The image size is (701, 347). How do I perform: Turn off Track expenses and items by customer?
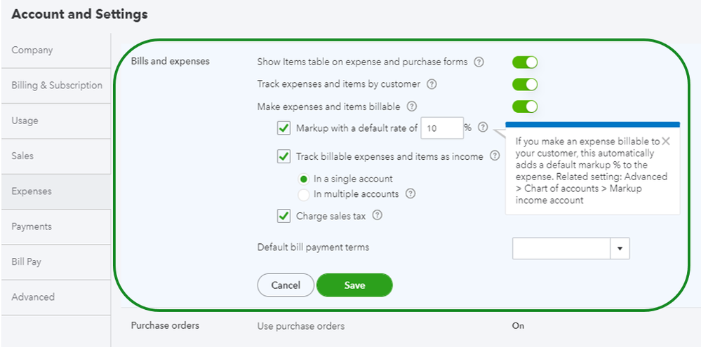pyautogui.click(x=525, y=84)
